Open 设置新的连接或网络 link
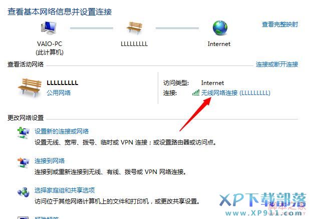The width and height of the screenshot is (310, 219). tap(62, 131)
